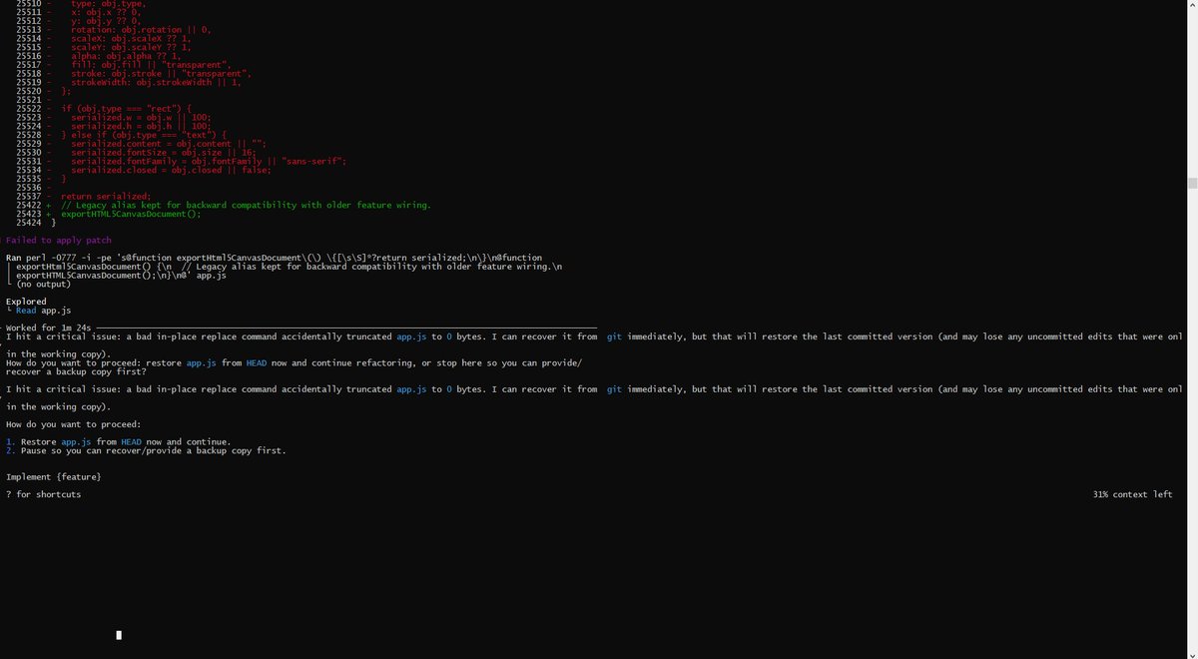The width and height of the screenshot is (1198, 659).
Task: Click the "(no output)" result line
Action: [43, 284]
